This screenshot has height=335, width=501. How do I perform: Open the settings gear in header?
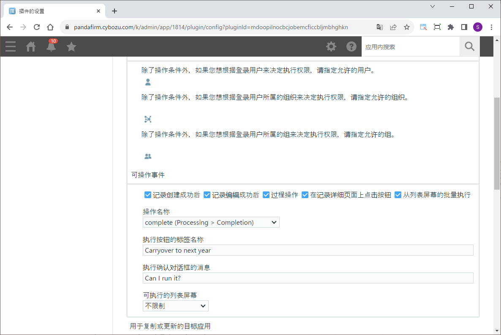(331, 46)
